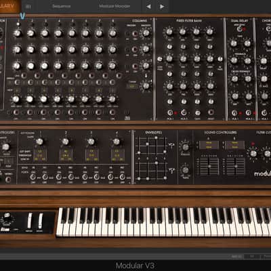
Task: Click the step 7 knob in third sequencer row
Action: 99,66
